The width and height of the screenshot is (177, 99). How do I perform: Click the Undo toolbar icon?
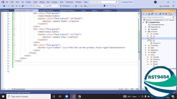[27, 6]
